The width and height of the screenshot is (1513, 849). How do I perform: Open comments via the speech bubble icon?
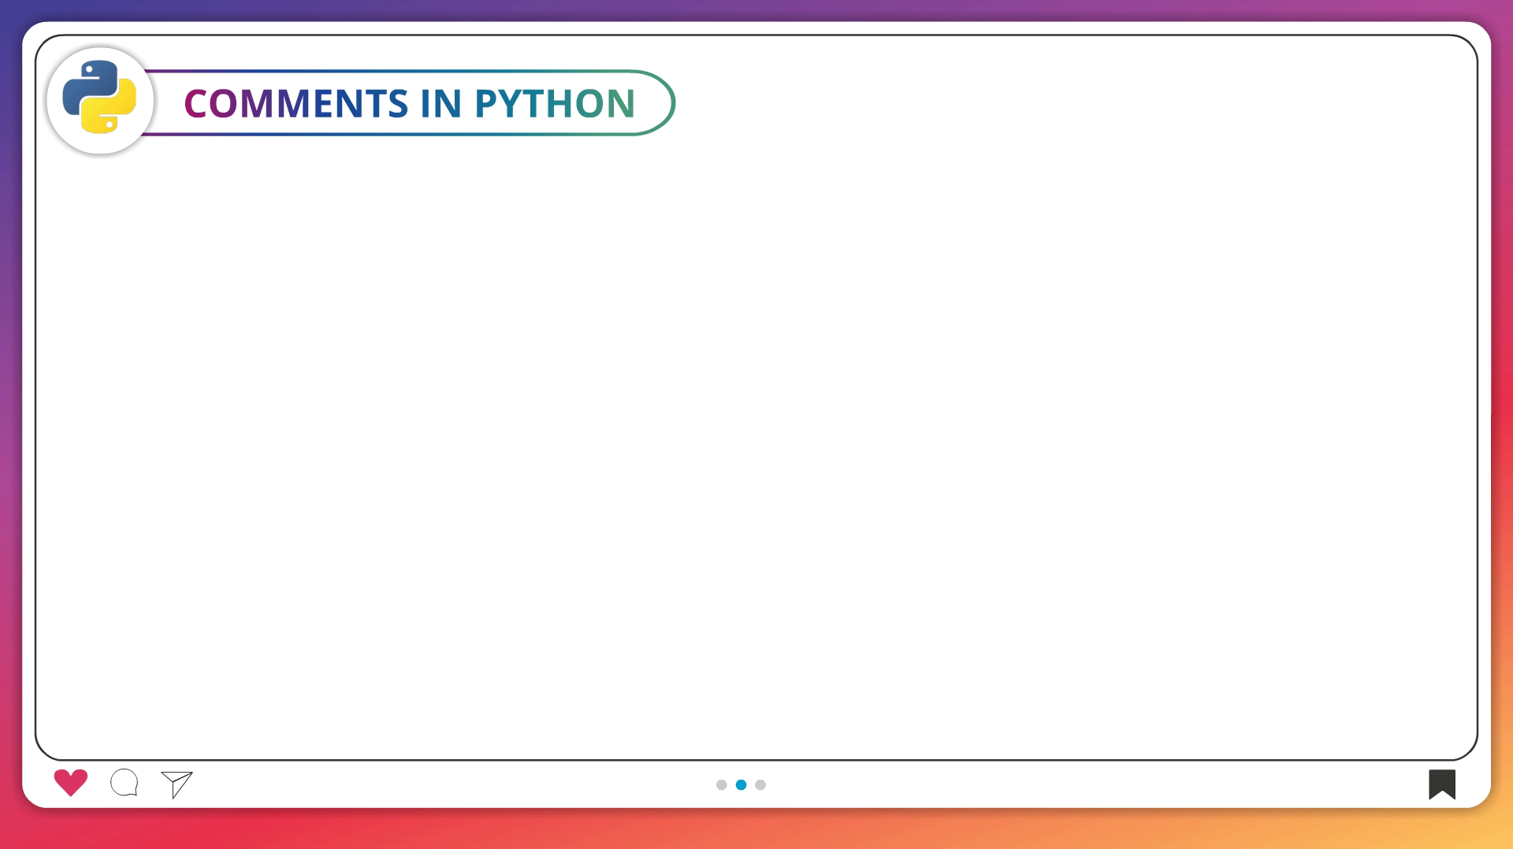125,783
